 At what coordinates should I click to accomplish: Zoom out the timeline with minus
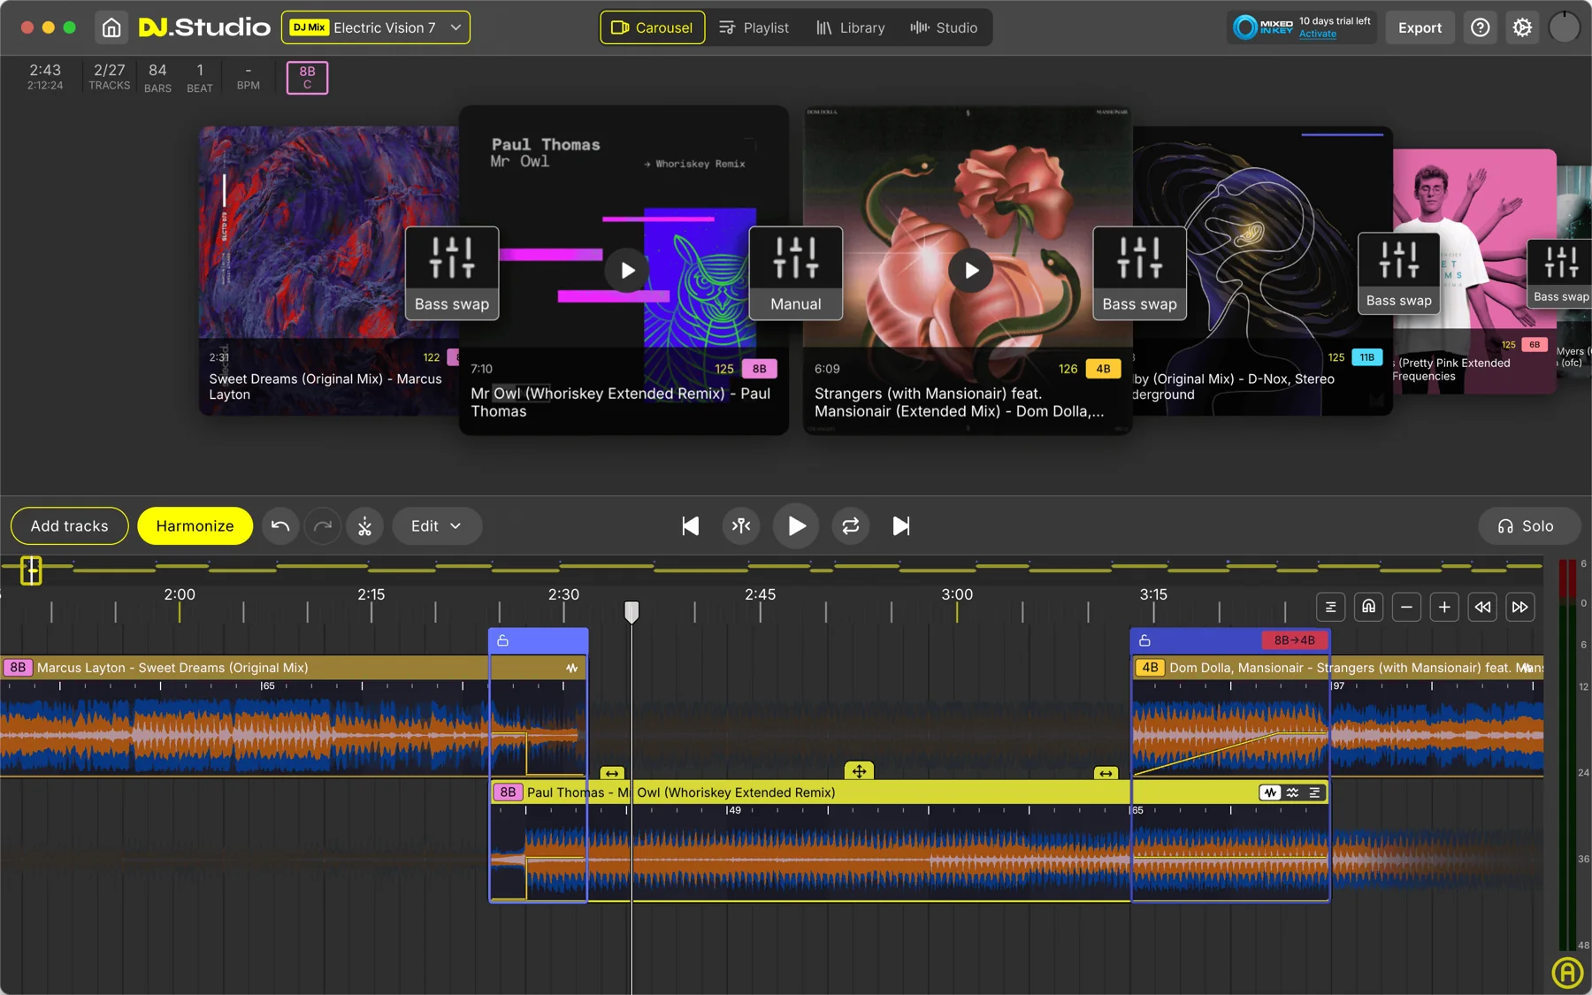click(1406, 607)
